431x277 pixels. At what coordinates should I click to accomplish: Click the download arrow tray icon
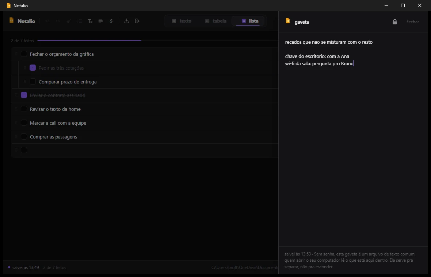(x=126, y=21)
